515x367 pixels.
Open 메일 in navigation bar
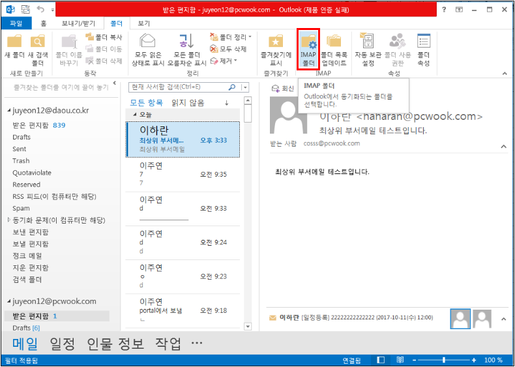pos(25,344)
